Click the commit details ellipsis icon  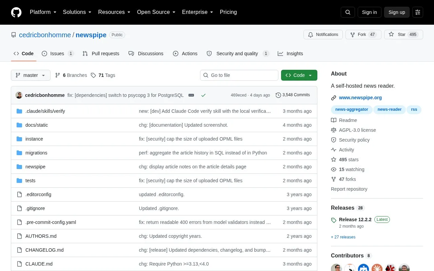[191, 95]
